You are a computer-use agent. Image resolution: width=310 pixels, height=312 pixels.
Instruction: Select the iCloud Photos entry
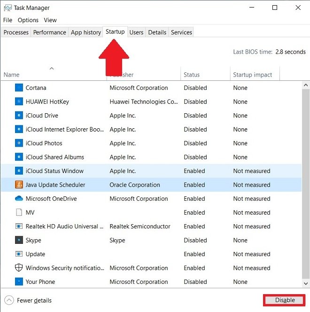click(x=44, y=143)
